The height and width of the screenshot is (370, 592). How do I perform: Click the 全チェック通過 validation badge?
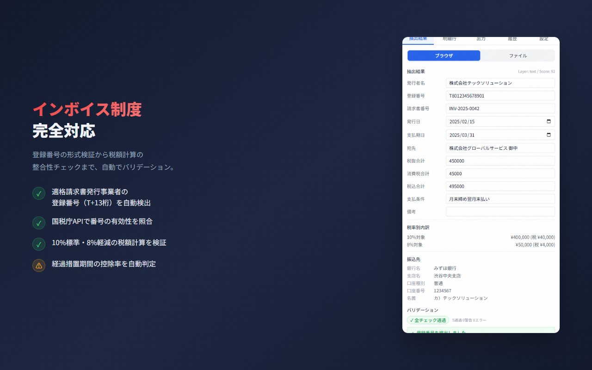pyautogui.click(x=428, y=320)
